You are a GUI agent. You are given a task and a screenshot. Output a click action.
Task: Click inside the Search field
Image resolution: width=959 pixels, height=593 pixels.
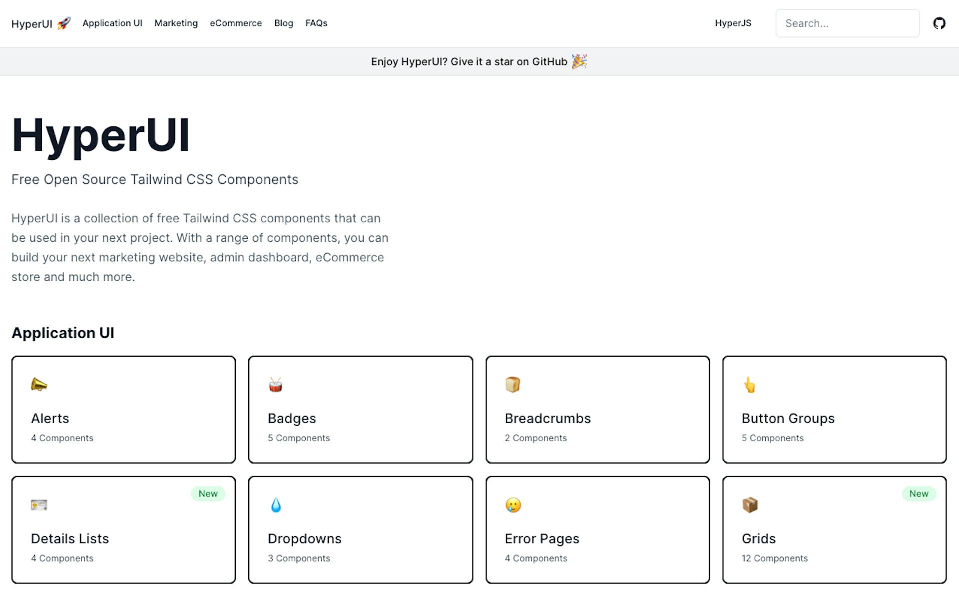coord(847,23)
